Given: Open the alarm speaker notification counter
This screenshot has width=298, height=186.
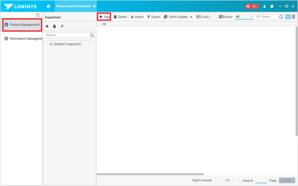Looking at the screenshot, I should coord(252,6).
